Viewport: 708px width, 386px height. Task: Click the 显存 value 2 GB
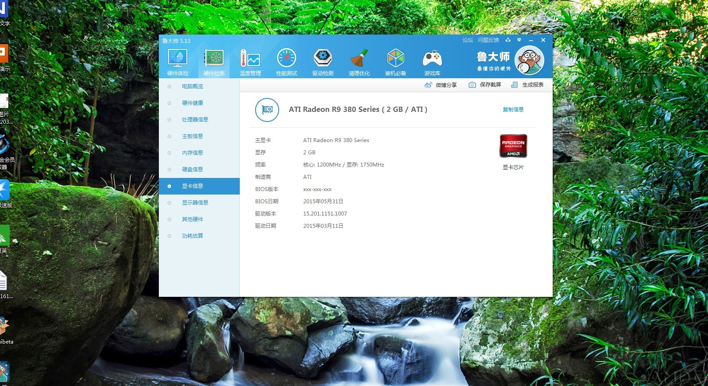pyautogui.click(x=309, y=153)
